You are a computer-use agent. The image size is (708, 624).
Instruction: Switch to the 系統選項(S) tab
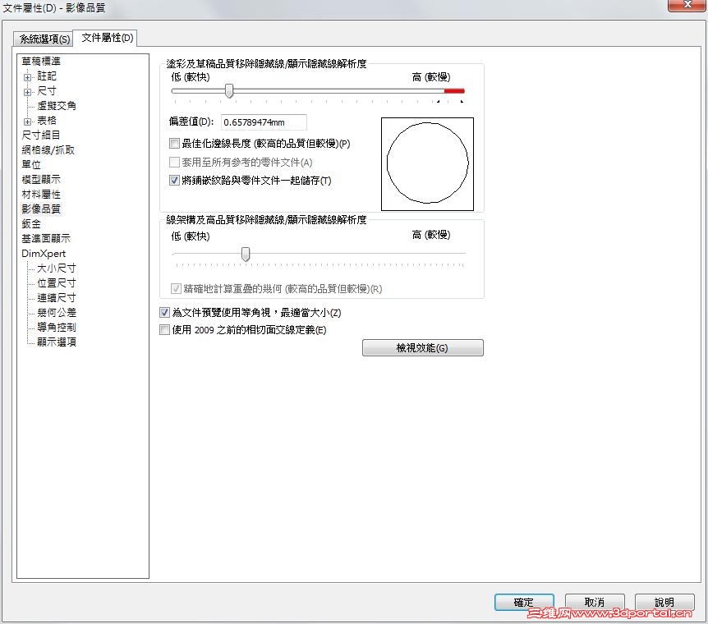(44, 39)
